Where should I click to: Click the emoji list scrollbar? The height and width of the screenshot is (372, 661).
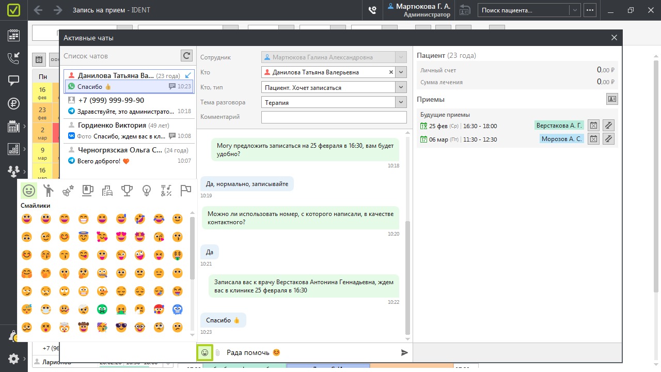192,248
